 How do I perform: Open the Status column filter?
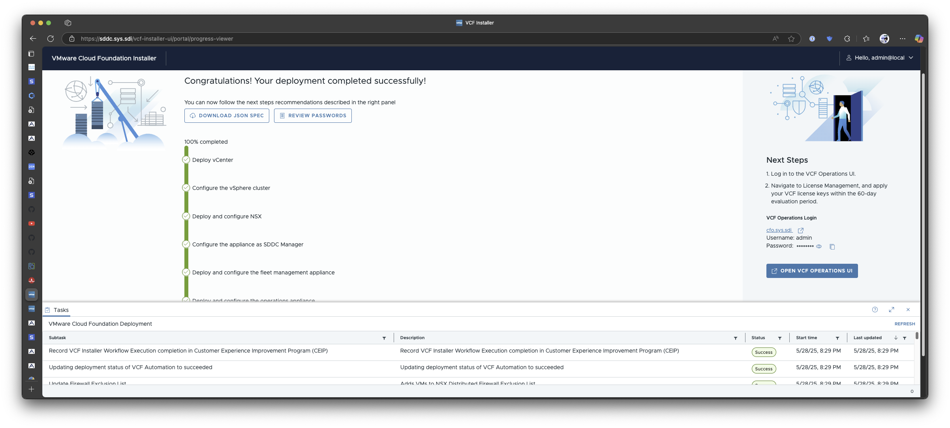(x=780, y=338)
